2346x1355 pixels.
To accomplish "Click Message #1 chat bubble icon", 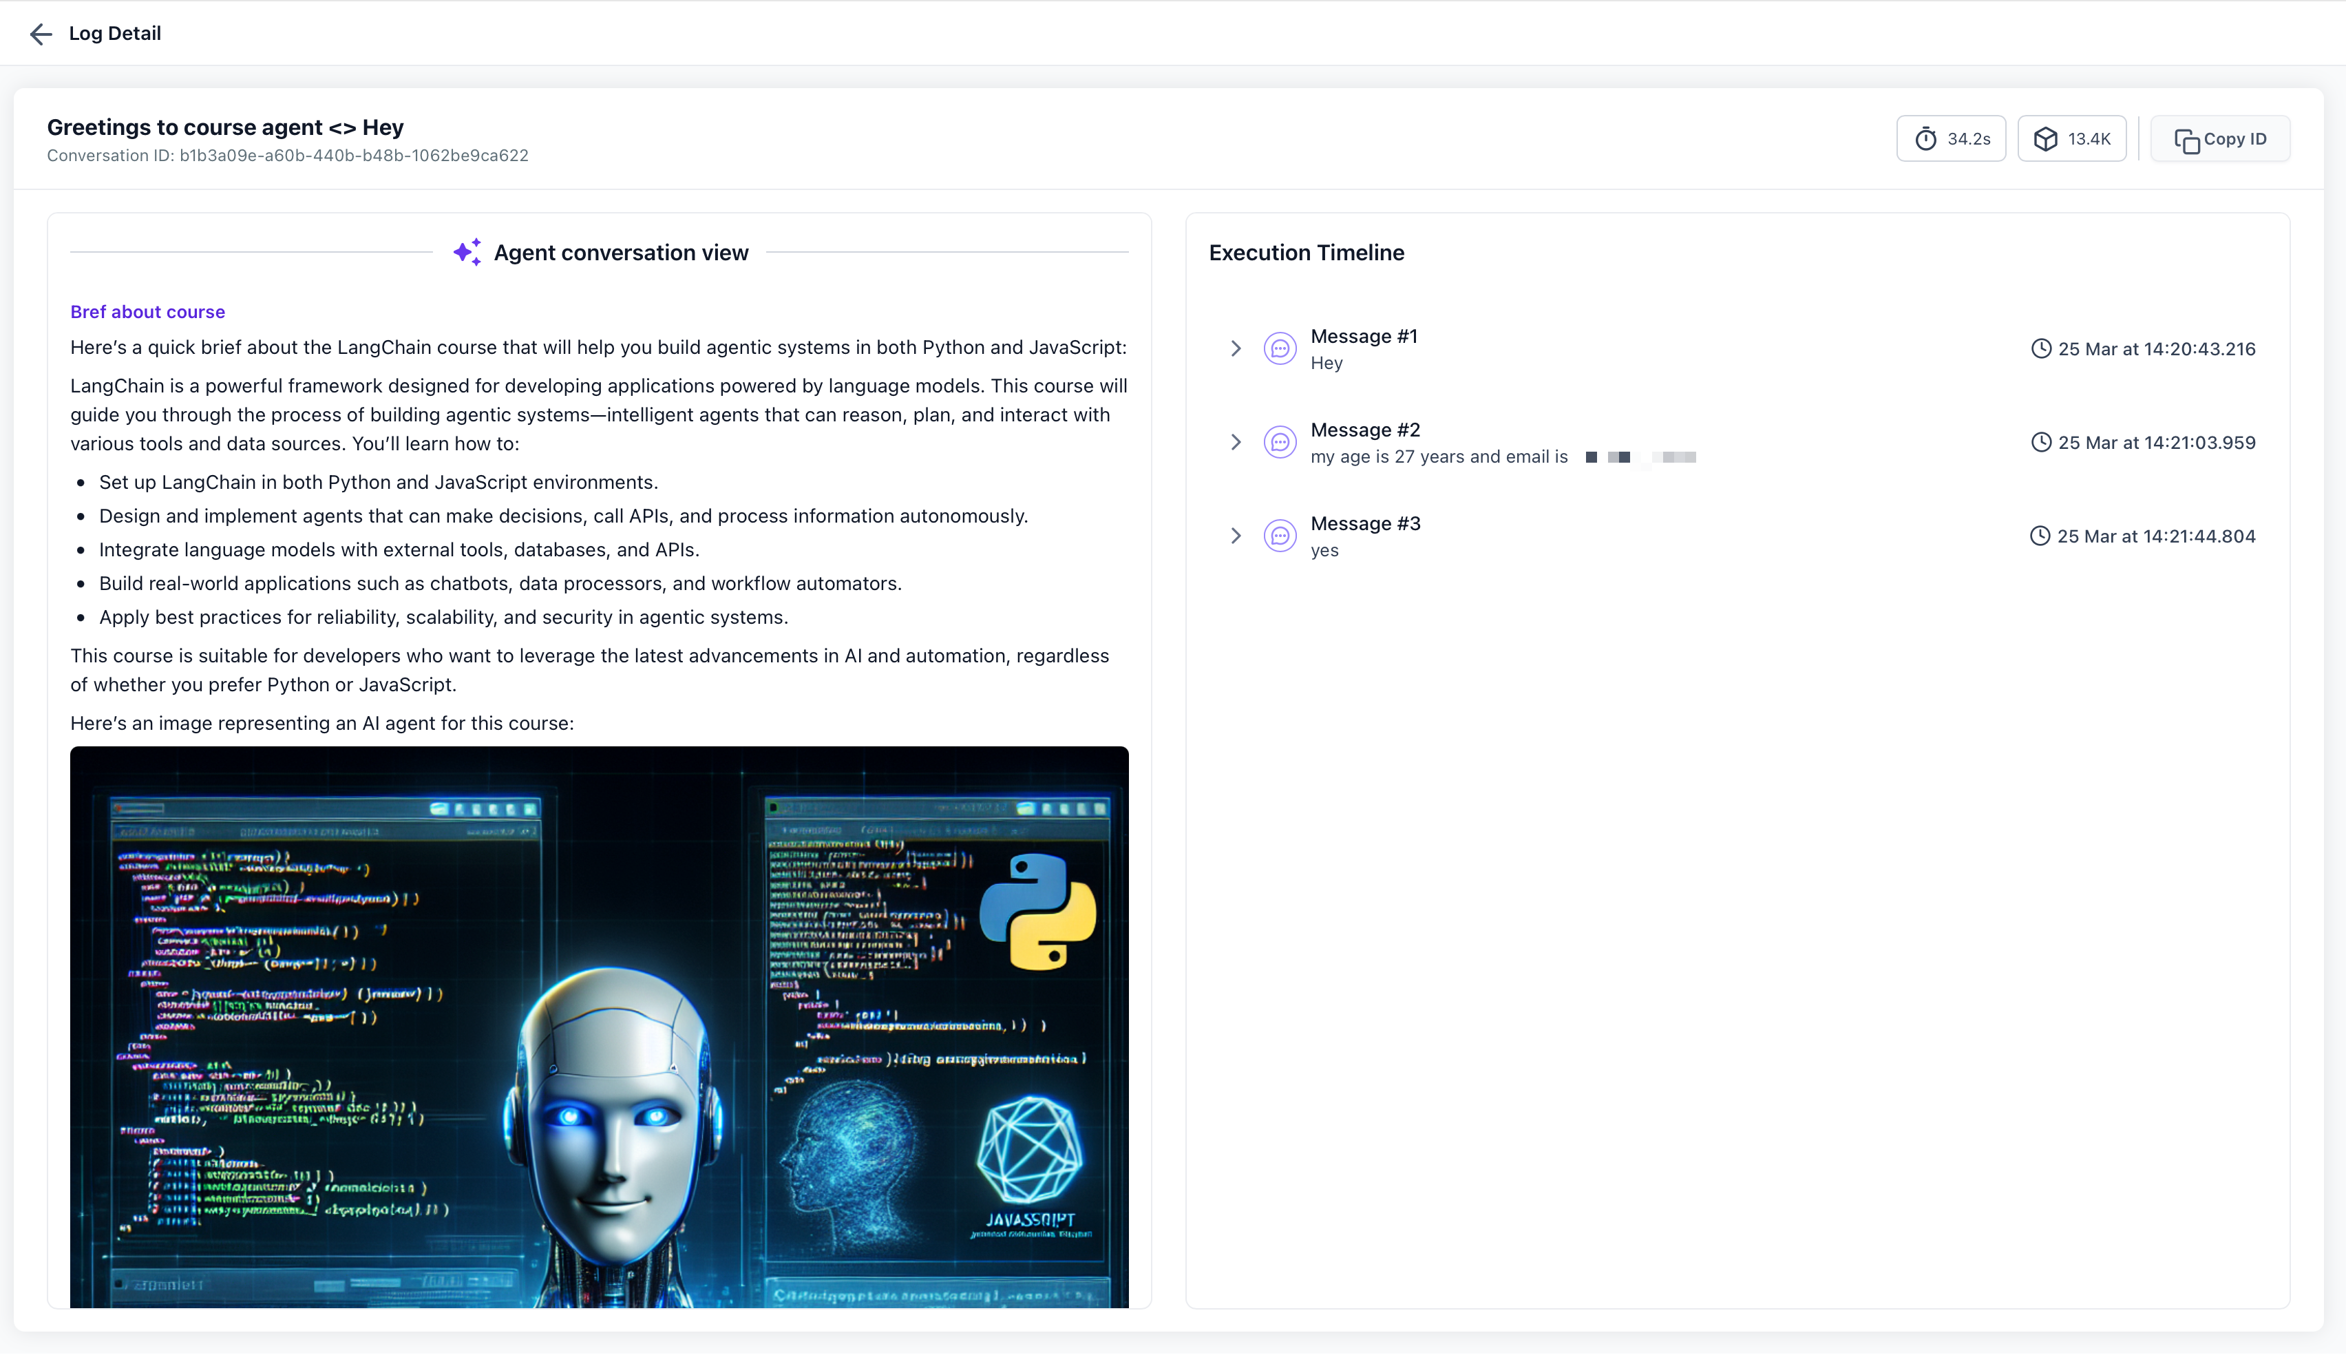I will click(x=1280, y=349).
